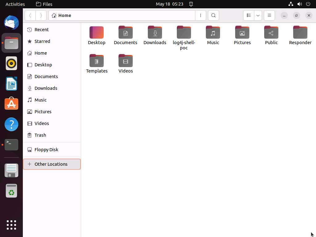Image resolution: width=316 pixels, height=237 pixels.
Task: Click the search magnifier icon
Action: tap(213, 15)
